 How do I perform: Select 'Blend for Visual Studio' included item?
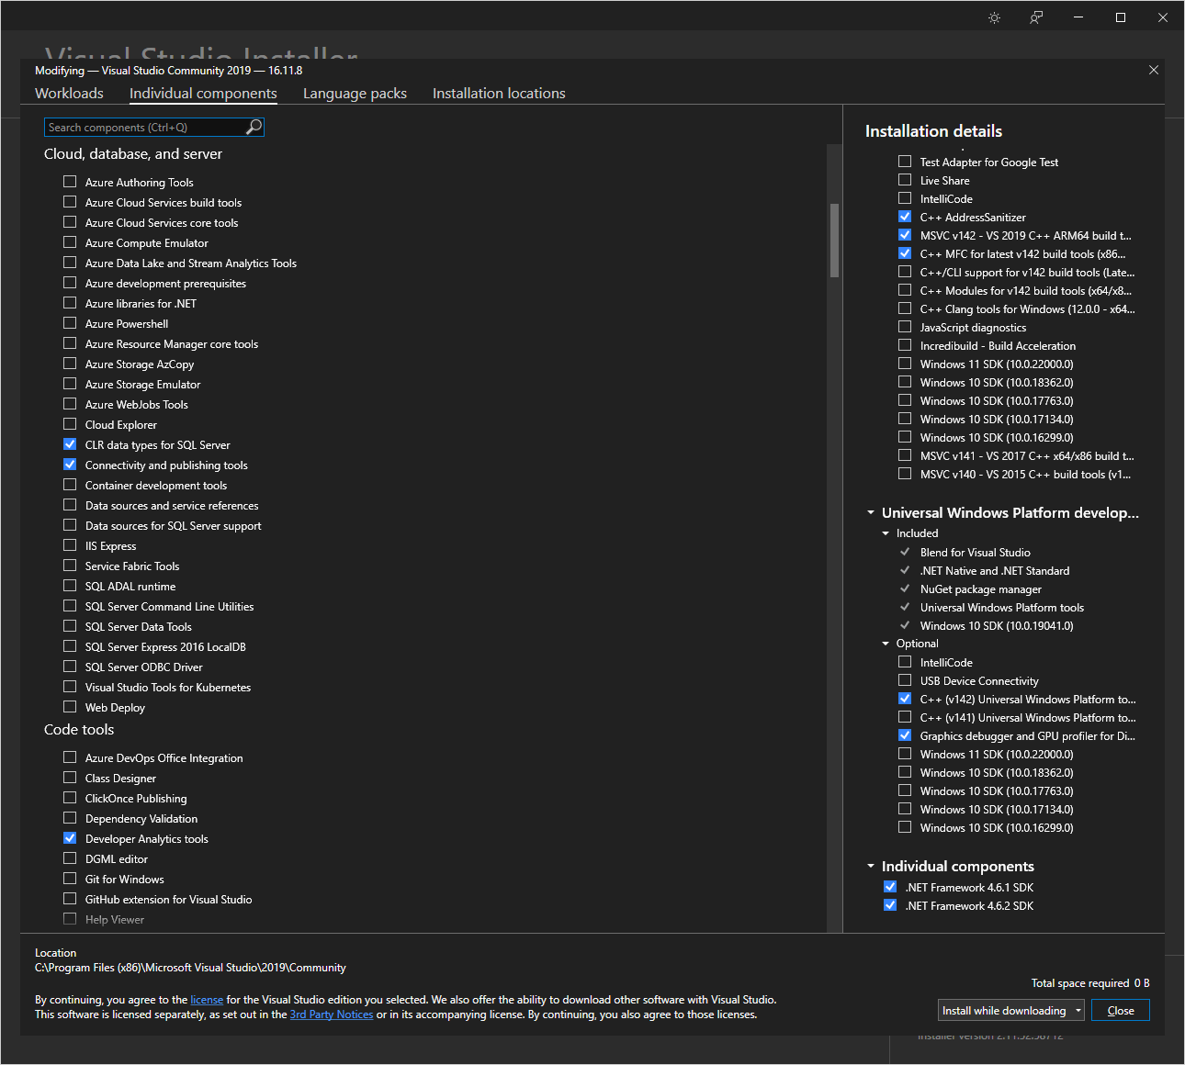(975, 553)
